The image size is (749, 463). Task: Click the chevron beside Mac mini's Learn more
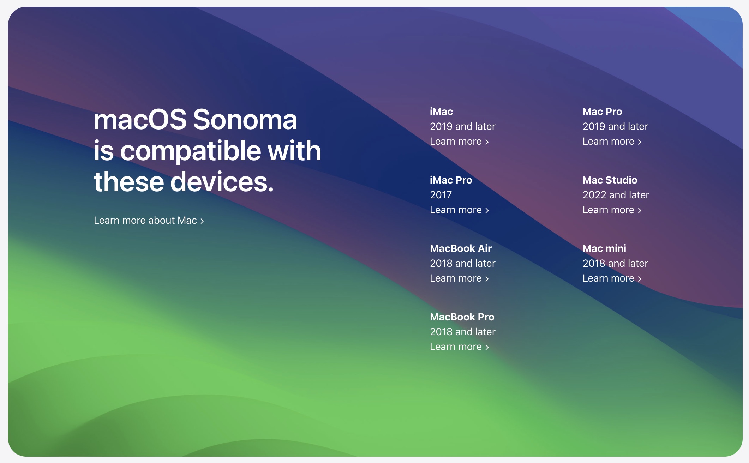coord(640,279)
